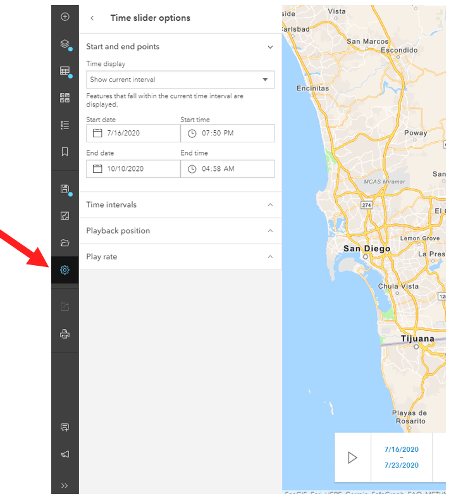Viewport: 456px width, 498px height.
Task: Click the Time display label
Action: coord(106,64)
